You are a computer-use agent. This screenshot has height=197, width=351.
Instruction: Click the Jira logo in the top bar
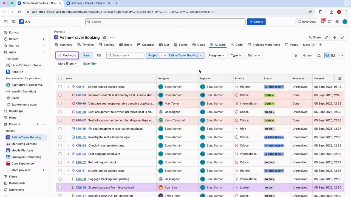[x=25, y=22]
